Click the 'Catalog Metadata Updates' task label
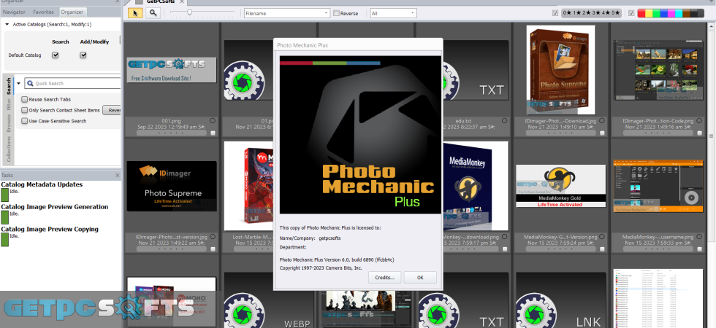716x328 pixels. click(42, 184)
